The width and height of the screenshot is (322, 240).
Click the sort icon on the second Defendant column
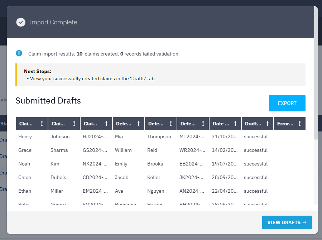172,123
